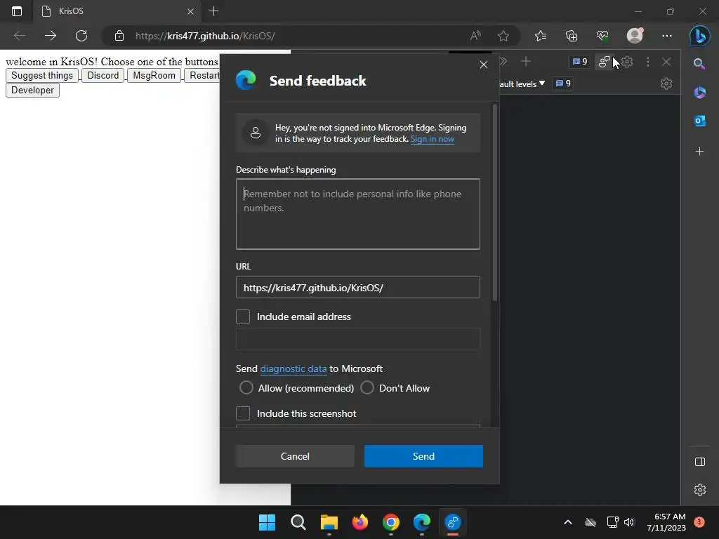Click the Suggest things button
Screen dimensions: 719x539
[42, 76]
